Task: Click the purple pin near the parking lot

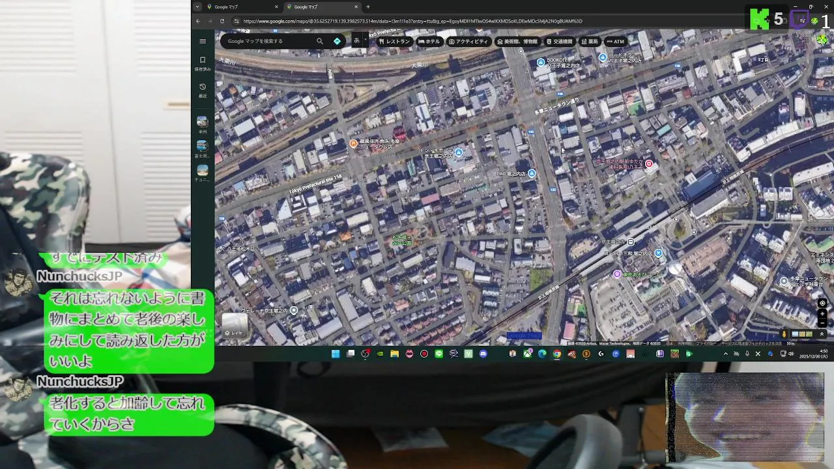Action: point(617,274)
